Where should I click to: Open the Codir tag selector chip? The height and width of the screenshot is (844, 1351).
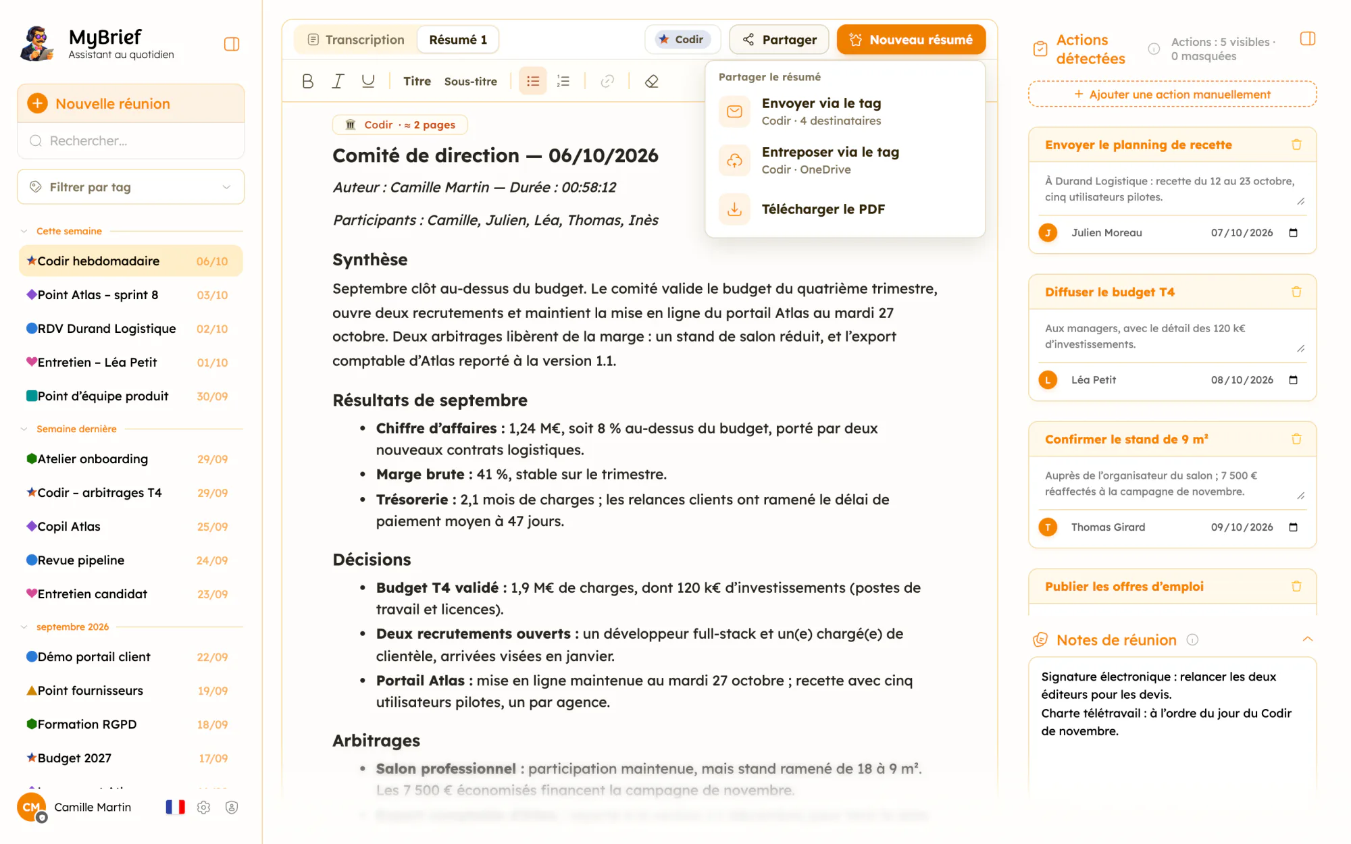click(x=683, y=39)
